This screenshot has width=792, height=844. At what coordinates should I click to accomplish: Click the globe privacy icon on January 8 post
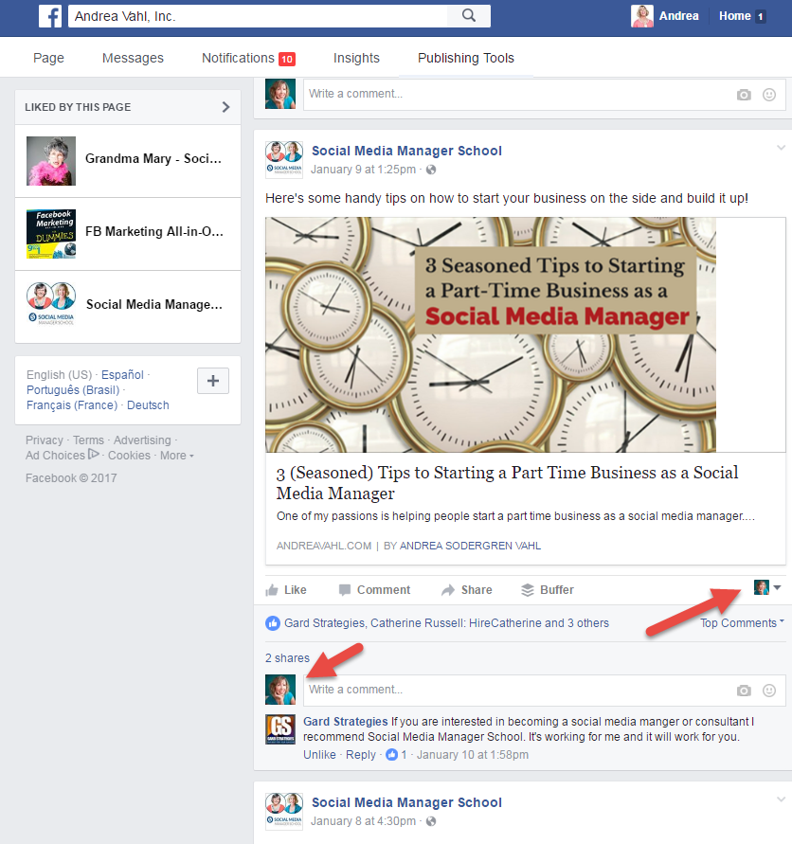[x=431, y=821]
